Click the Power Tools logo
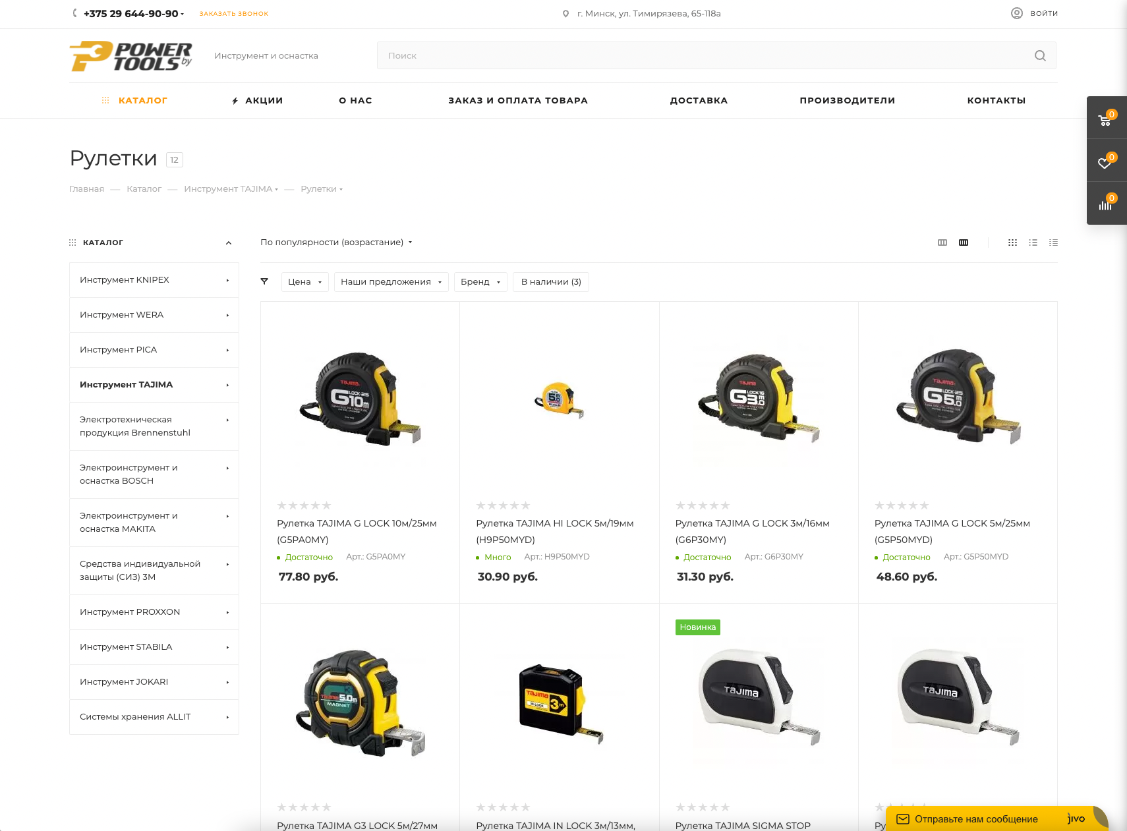Screen dimensions: 1127x831 tap(130, 57)
